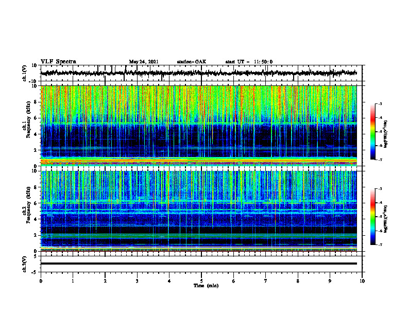Viewport: 408px width, 315px height.
Task: Click the ch.2 log(PSD) colorbar label
Action: (386, 219)
